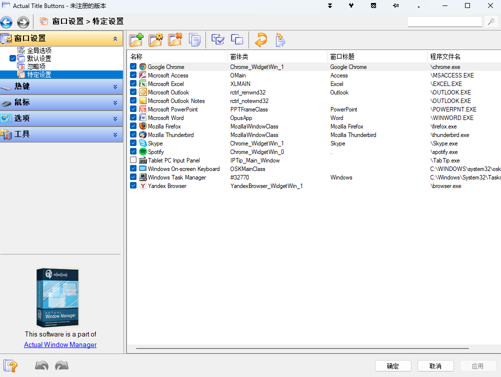Click the \firefox.exe file name cell
This screenshot has height=377, width=501.
click(443, 126)
